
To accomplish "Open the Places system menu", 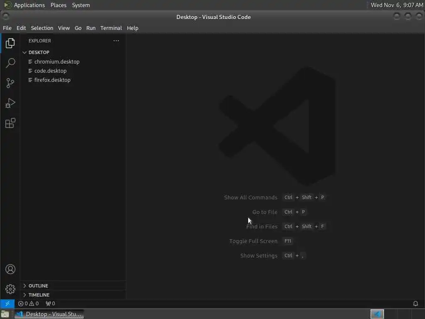I will (x=58, y=5).
